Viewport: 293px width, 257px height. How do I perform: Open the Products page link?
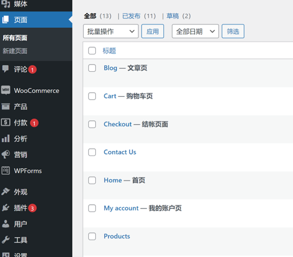[117, 236]
